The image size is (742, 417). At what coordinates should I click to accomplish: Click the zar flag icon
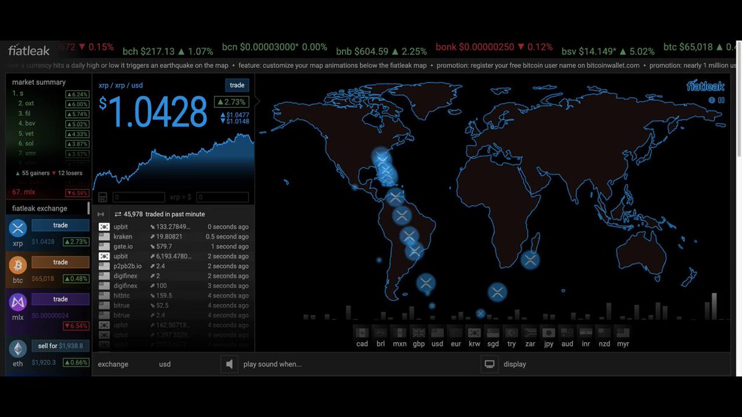click(x=530, y=332)
